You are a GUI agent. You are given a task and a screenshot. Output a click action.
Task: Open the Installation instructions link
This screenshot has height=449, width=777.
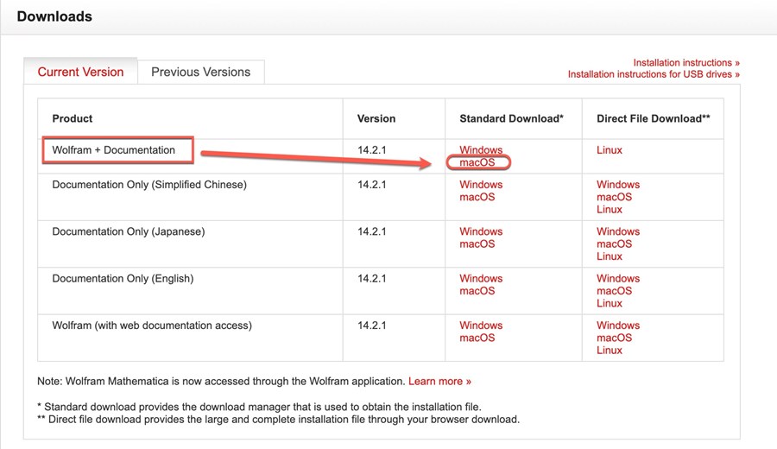(686, 62)
